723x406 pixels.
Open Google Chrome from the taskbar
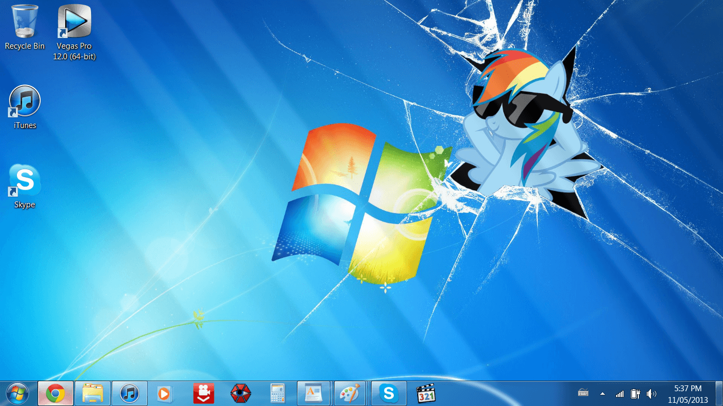(55, 393)
